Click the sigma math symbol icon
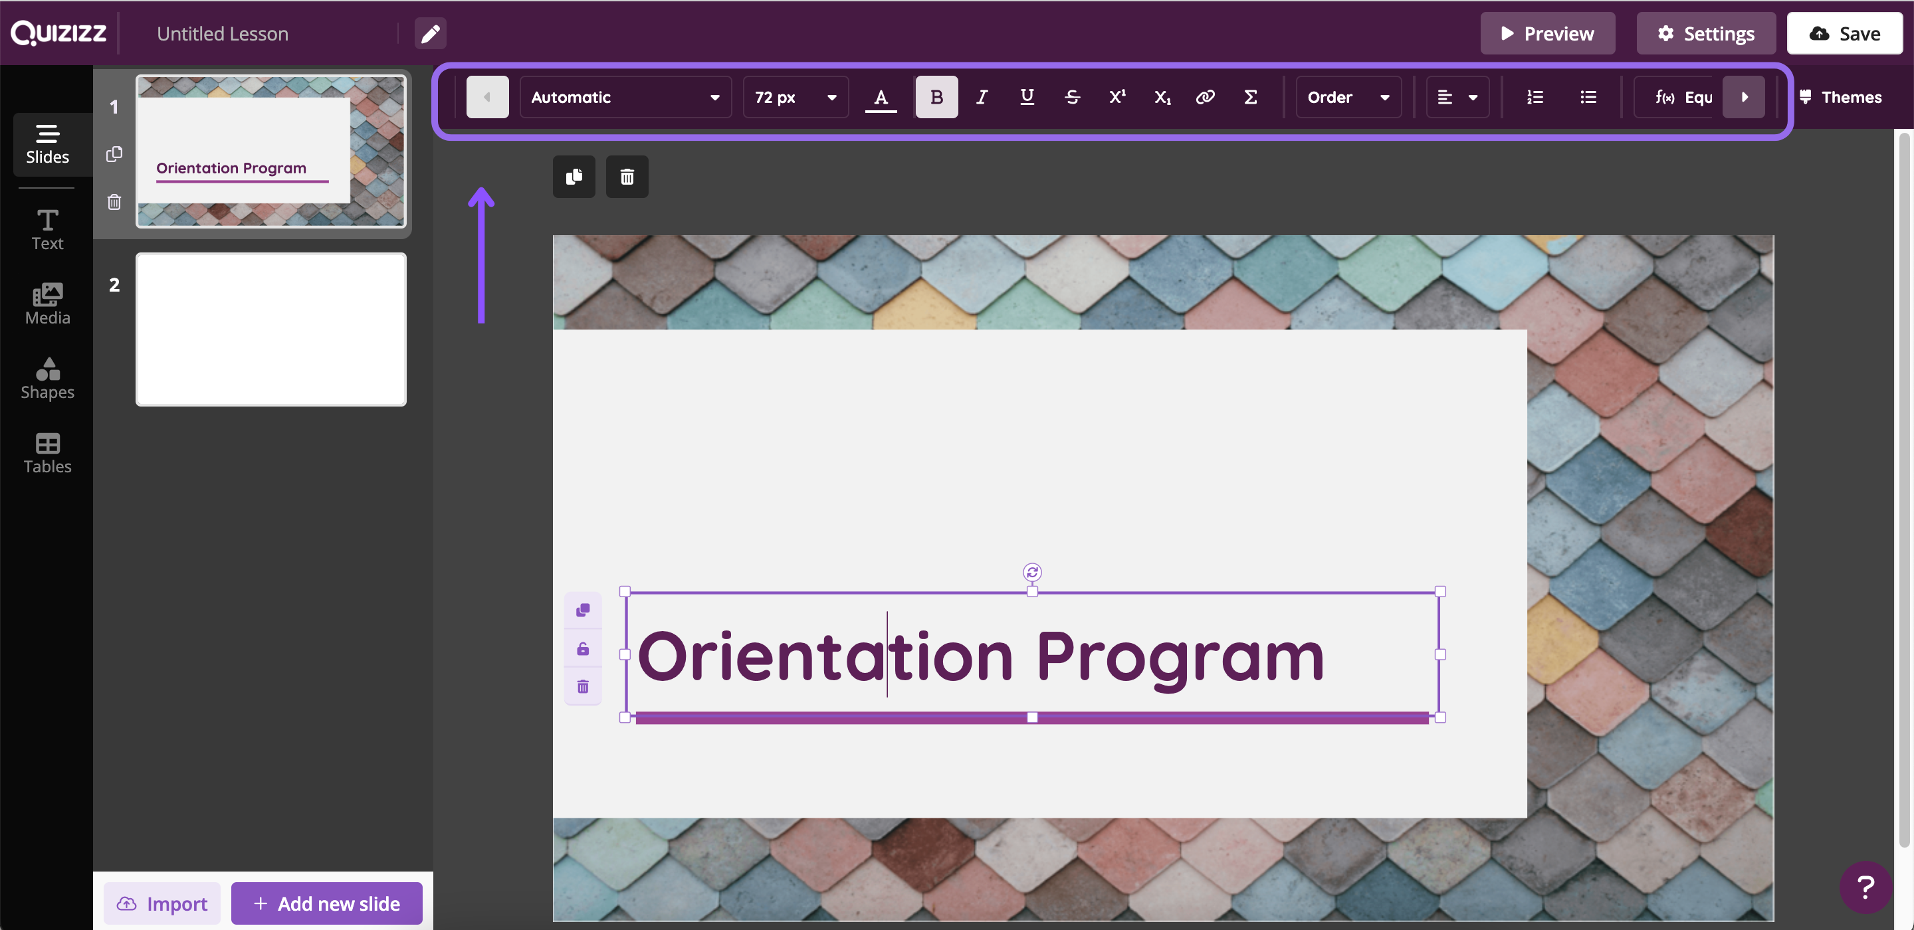This screenshot has height=930, width=1914. (1251, 97)
